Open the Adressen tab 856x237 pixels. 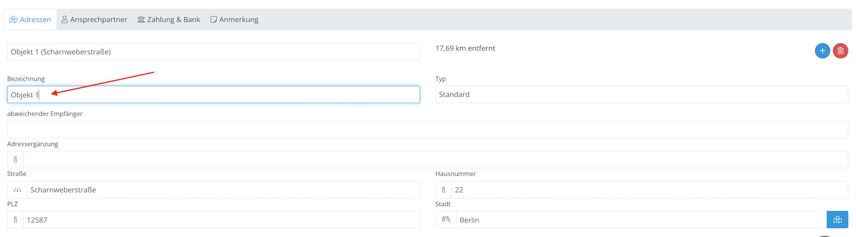[x=30, y=20]
